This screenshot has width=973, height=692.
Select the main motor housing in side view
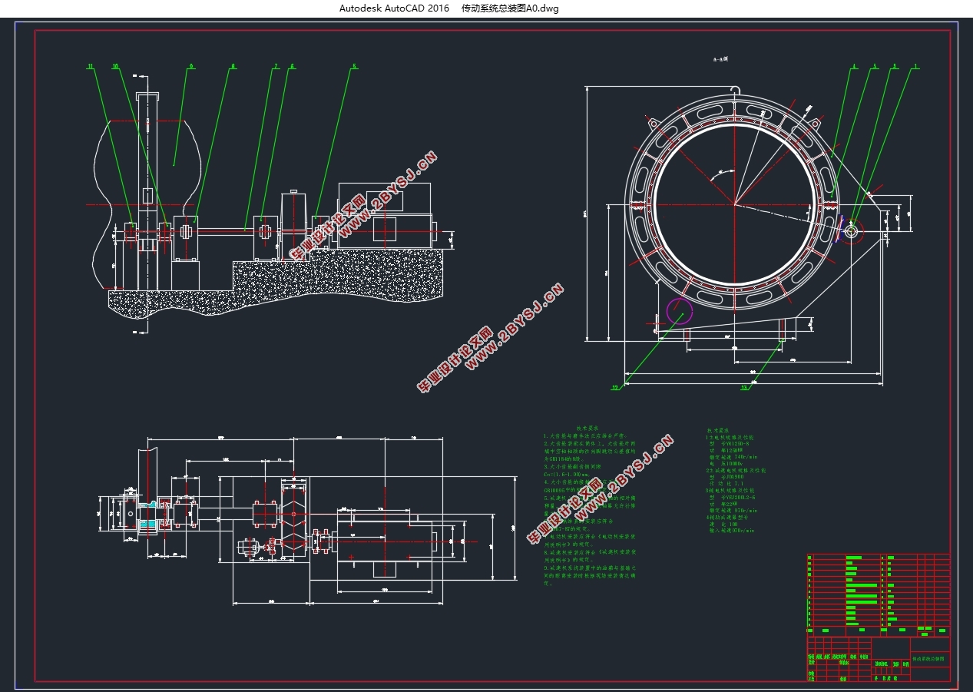click(x=384, y=215)
